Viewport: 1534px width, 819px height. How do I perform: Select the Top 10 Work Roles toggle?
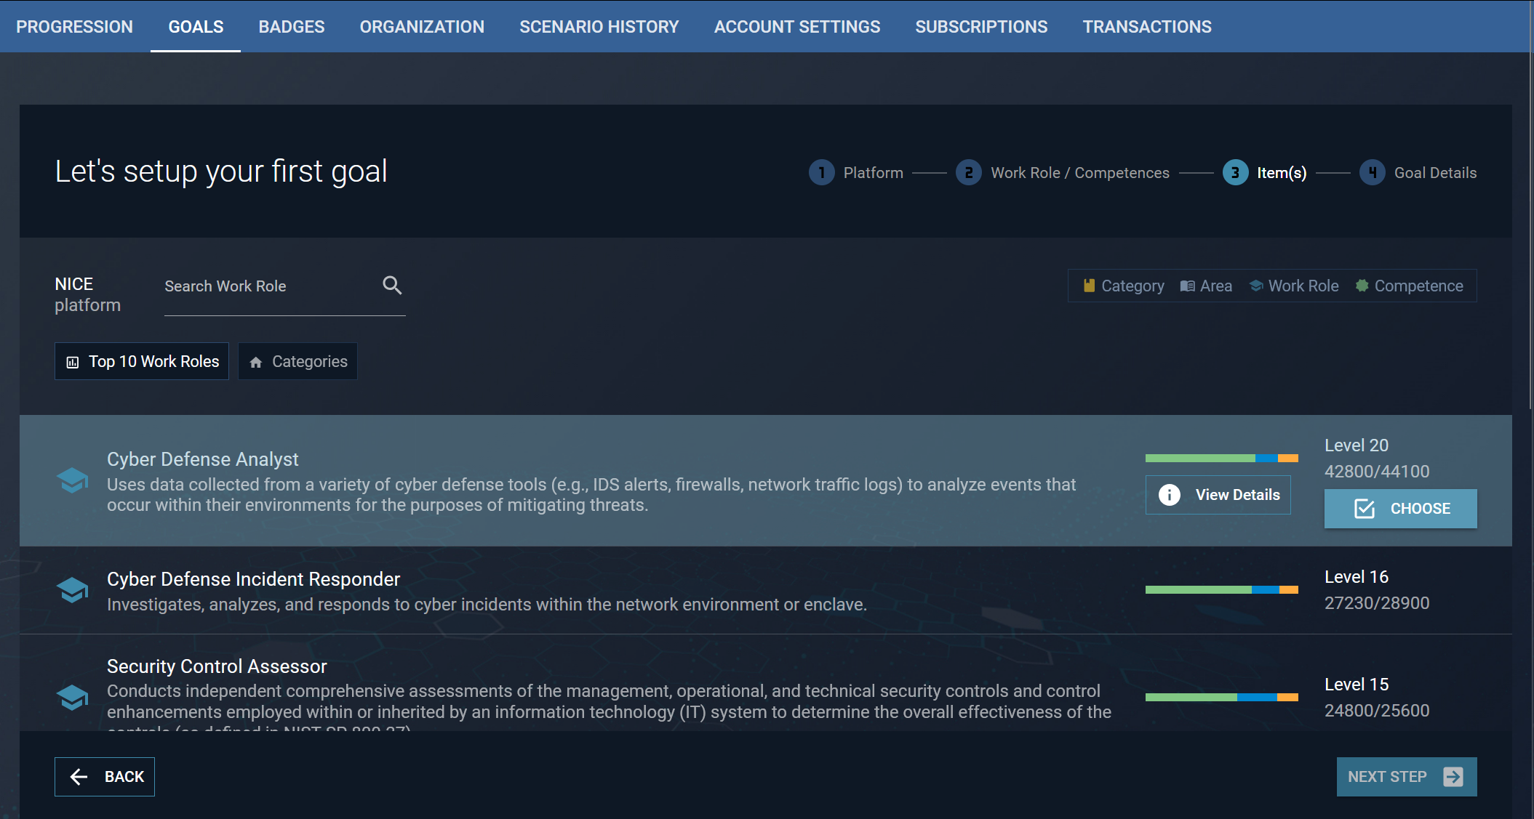tap(141, 361)
